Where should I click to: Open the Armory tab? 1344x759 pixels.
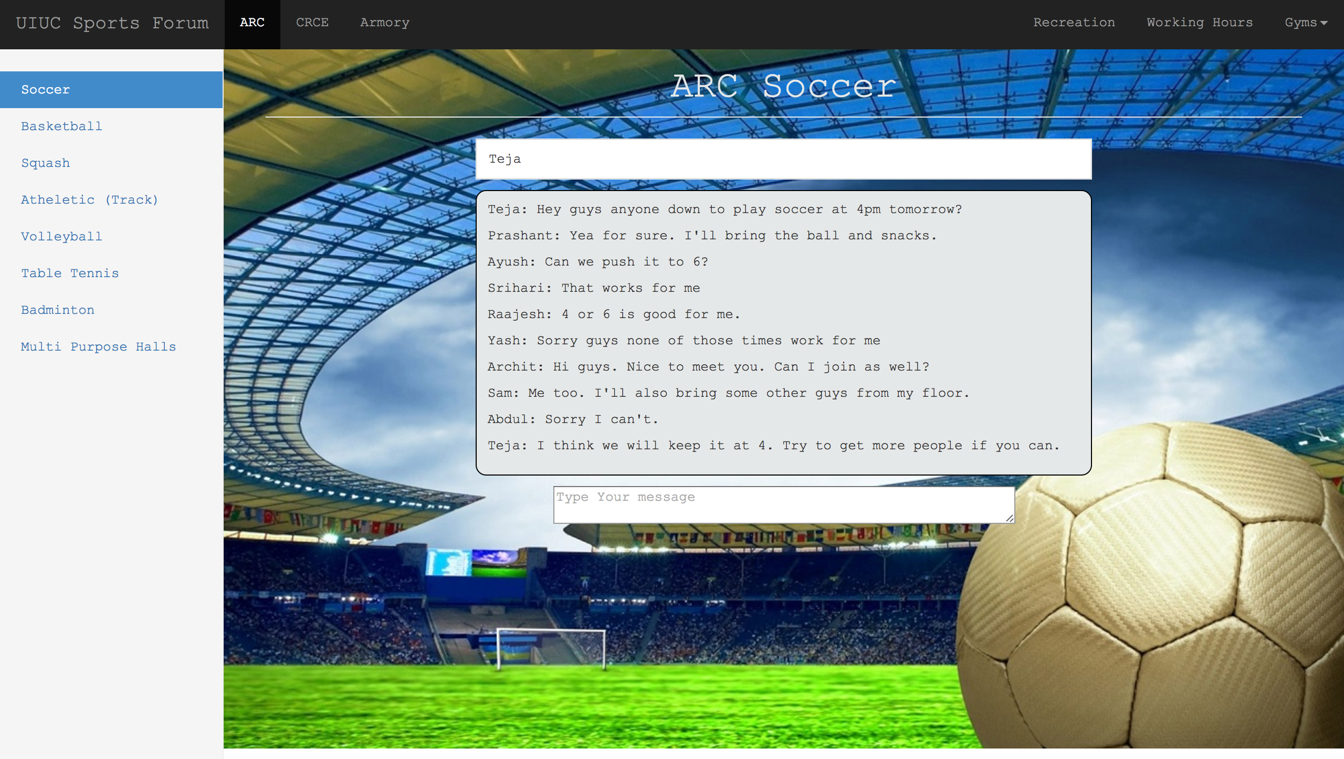tap(384, 23)
